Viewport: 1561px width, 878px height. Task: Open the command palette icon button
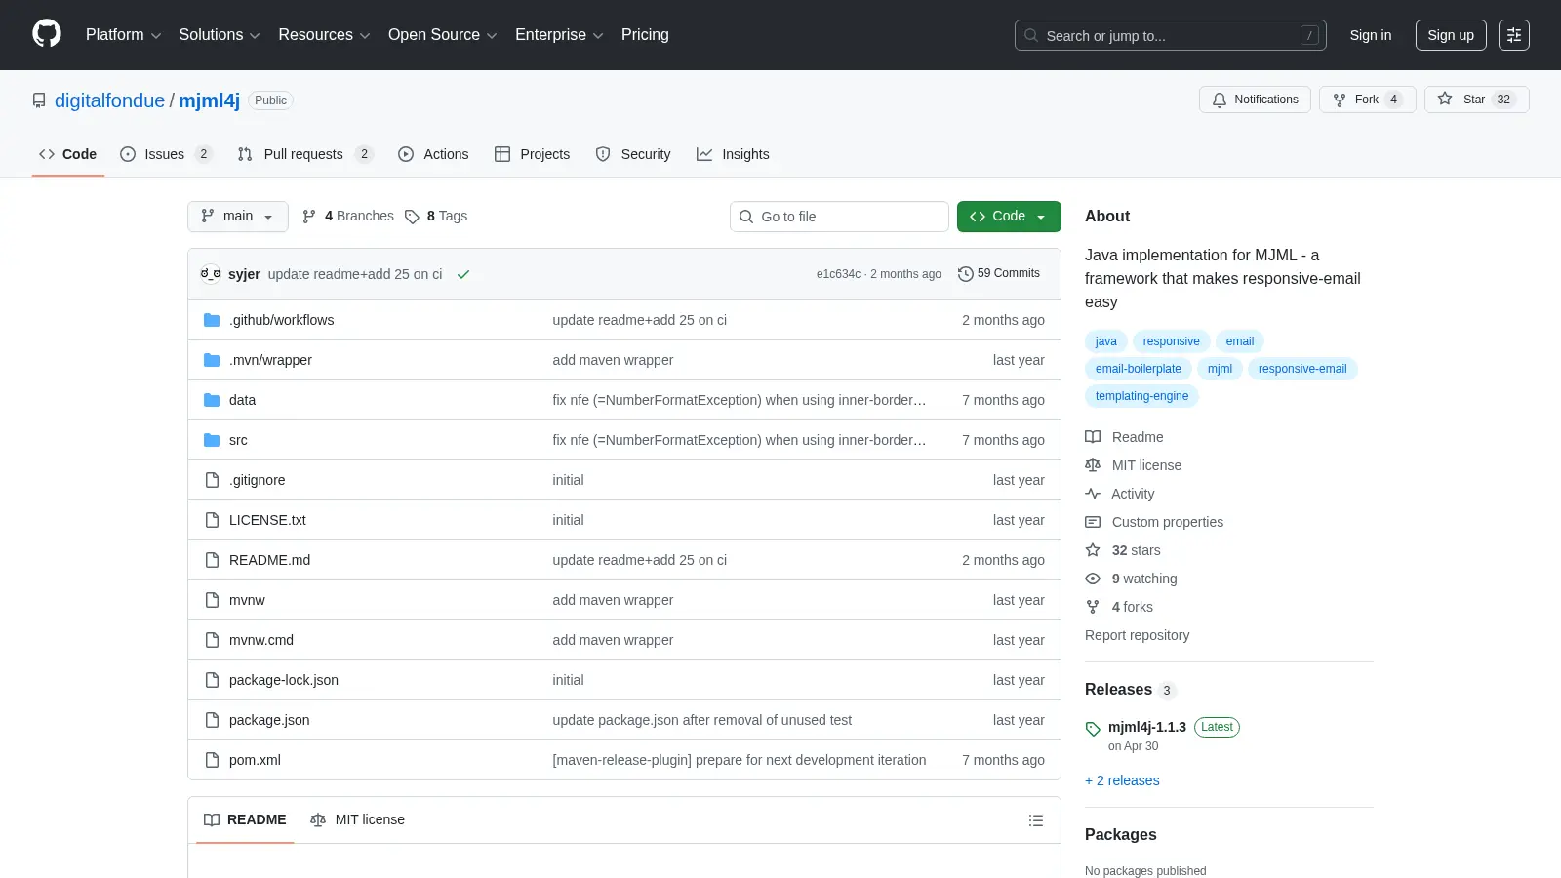click(1514, 35)
